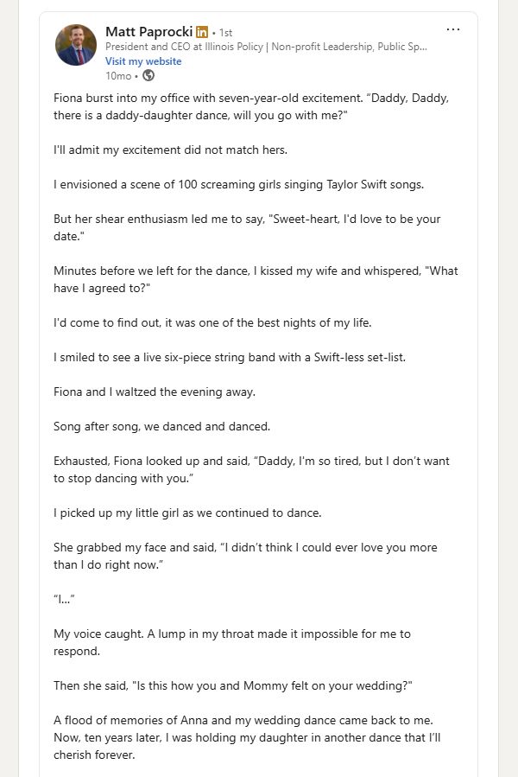Click the line "I'll admit my excitement did not match hers"
This screenshot has width=518, height=777.
(x=170, y=150)
